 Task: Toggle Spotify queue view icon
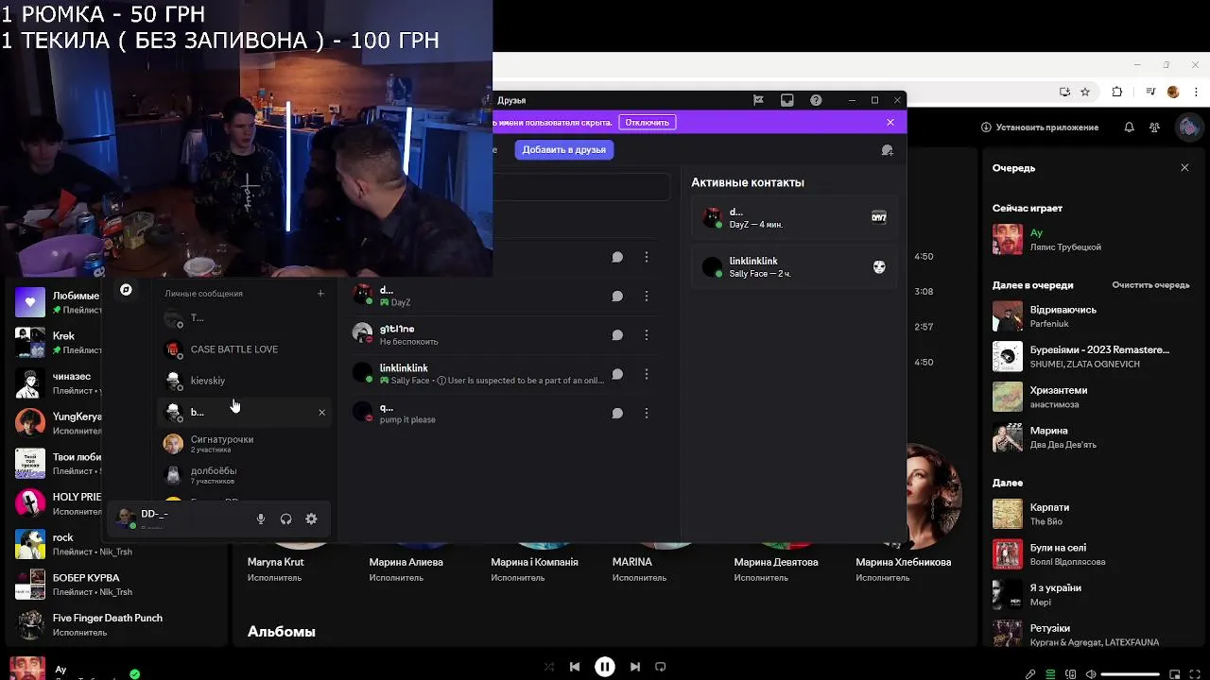[x=1050, y=674]
